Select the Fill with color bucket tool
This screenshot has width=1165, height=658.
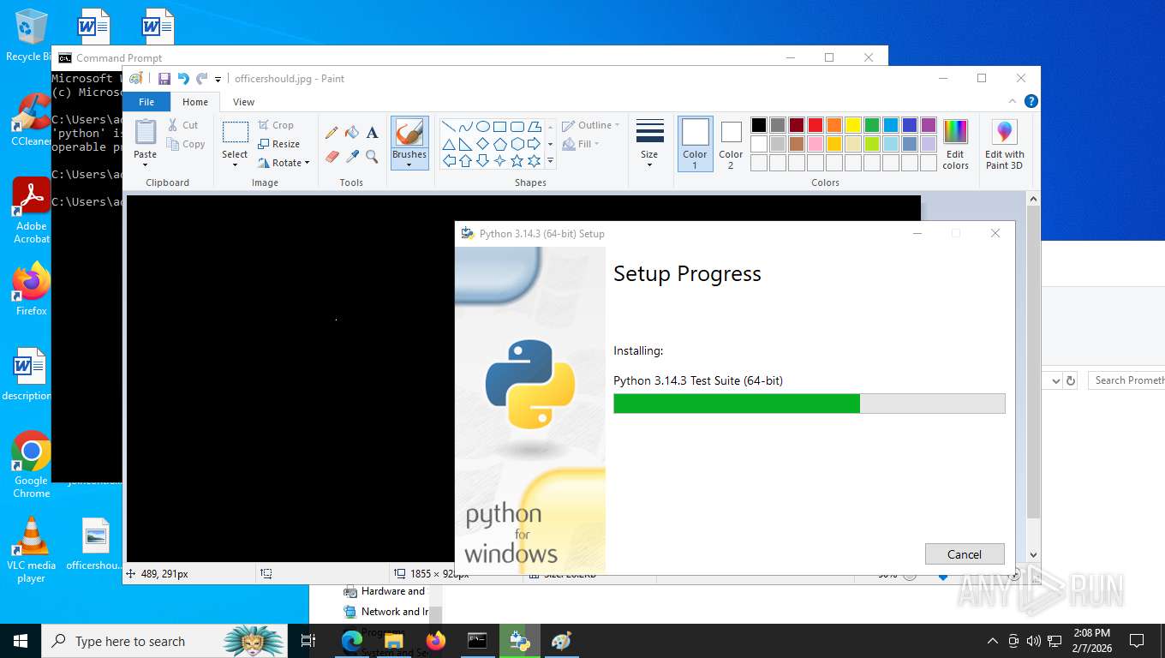352,132
